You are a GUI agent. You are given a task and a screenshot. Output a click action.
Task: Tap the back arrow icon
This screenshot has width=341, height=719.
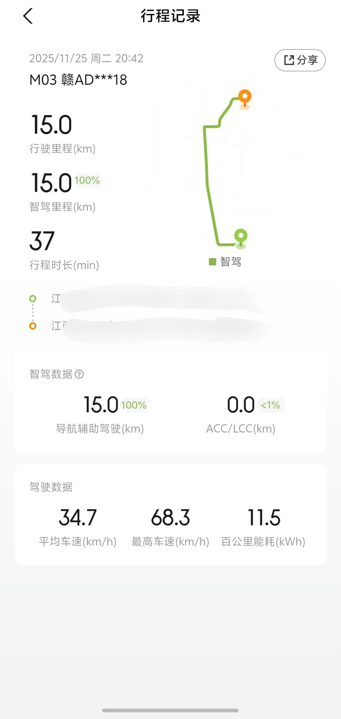point(28,16)
